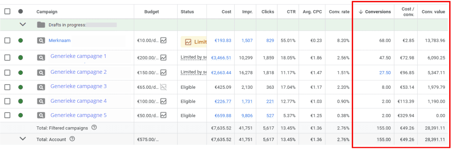Click green status dot of Generieke campagne 2

(x=20, y=73)
